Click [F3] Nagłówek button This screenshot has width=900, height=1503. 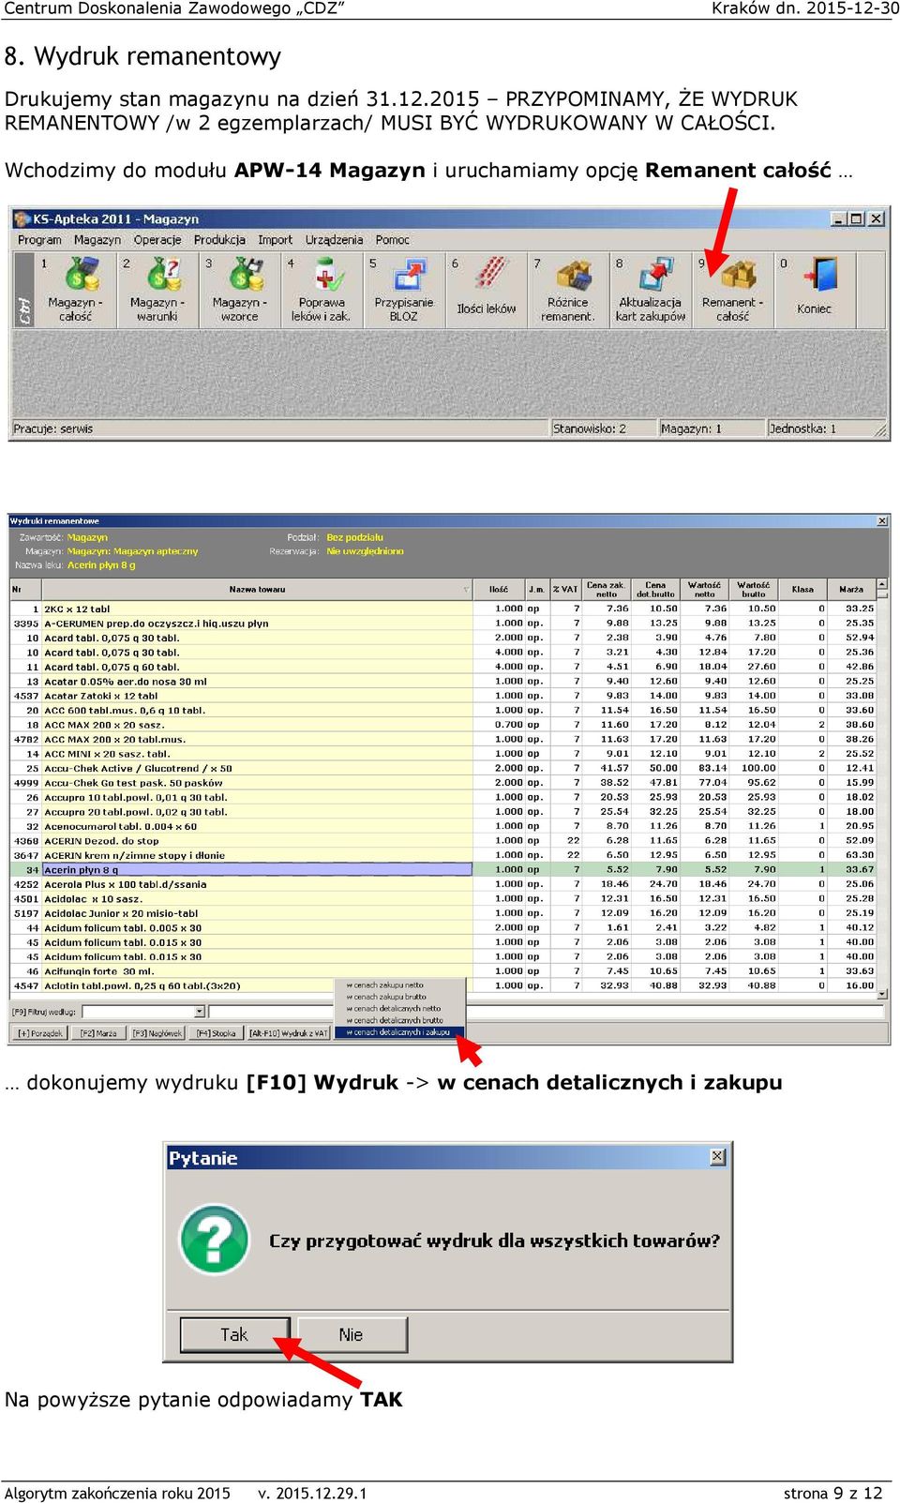pyautogui.click(x=157, y=1033)
